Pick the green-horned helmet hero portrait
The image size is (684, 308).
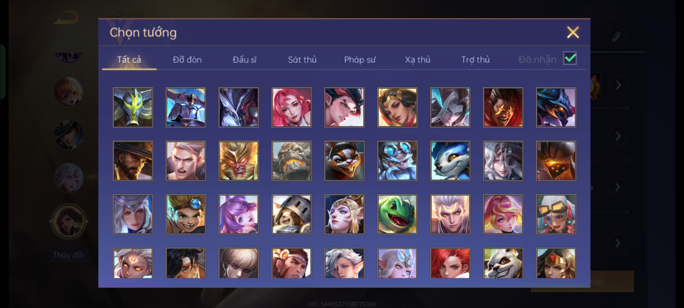133,107
